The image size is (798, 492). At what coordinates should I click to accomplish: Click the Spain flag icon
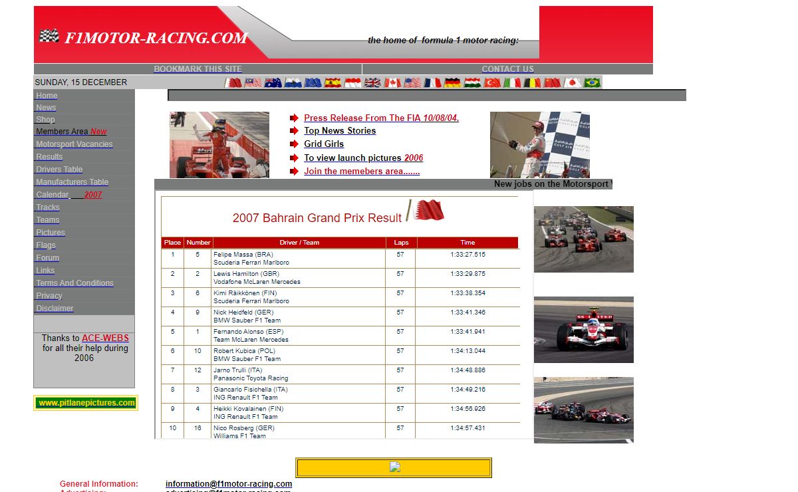coord(332,83)
